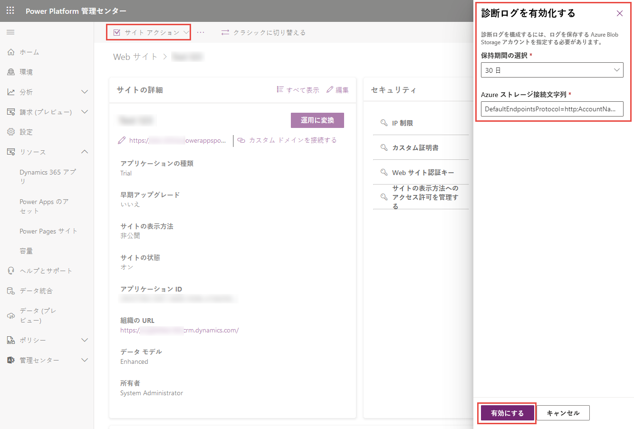Expand the 請求 (プレビュー) section chevron
This screenshot has height=429, width=634.
pyautogui.click(x=85, y=112)
